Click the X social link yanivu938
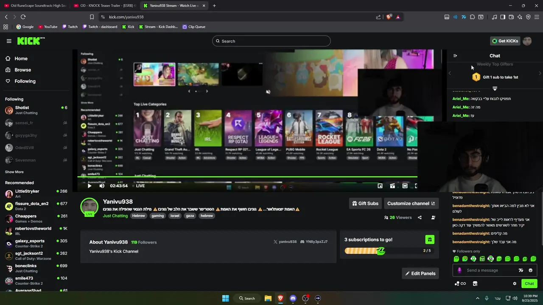Screen dimensions: 543x305 pyautogui.click(x=285, y=242)
